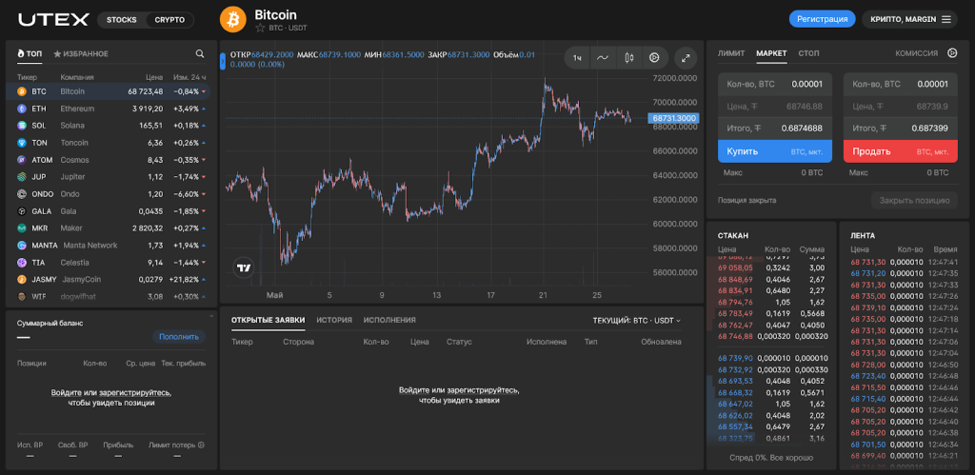
Task: Click the TradingView logo on chart
Action: 244,268
